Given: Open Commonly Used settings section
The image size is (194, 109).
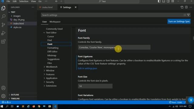Looking at the screenshot, I should coord(54,29).
